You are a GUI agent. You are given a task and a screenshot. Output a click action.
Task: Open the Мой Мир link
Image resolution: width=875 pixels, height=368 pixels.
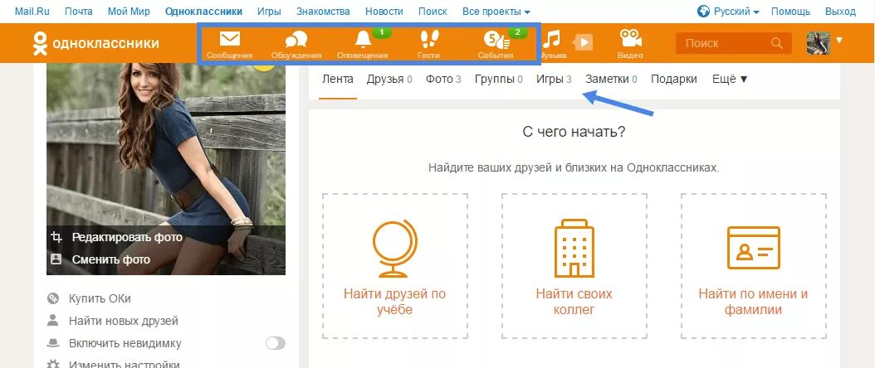coord(130,11)
